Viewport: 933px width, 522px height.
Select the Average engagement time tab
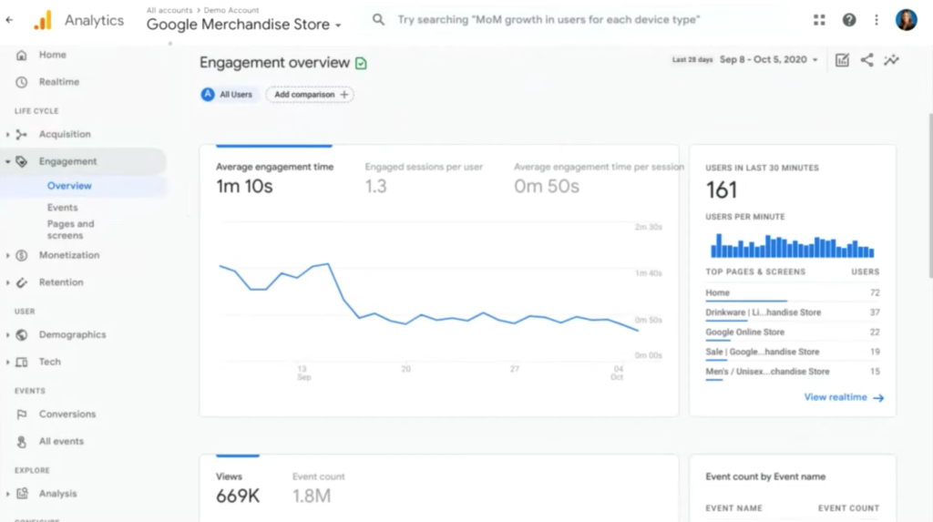tap(274, 179)
